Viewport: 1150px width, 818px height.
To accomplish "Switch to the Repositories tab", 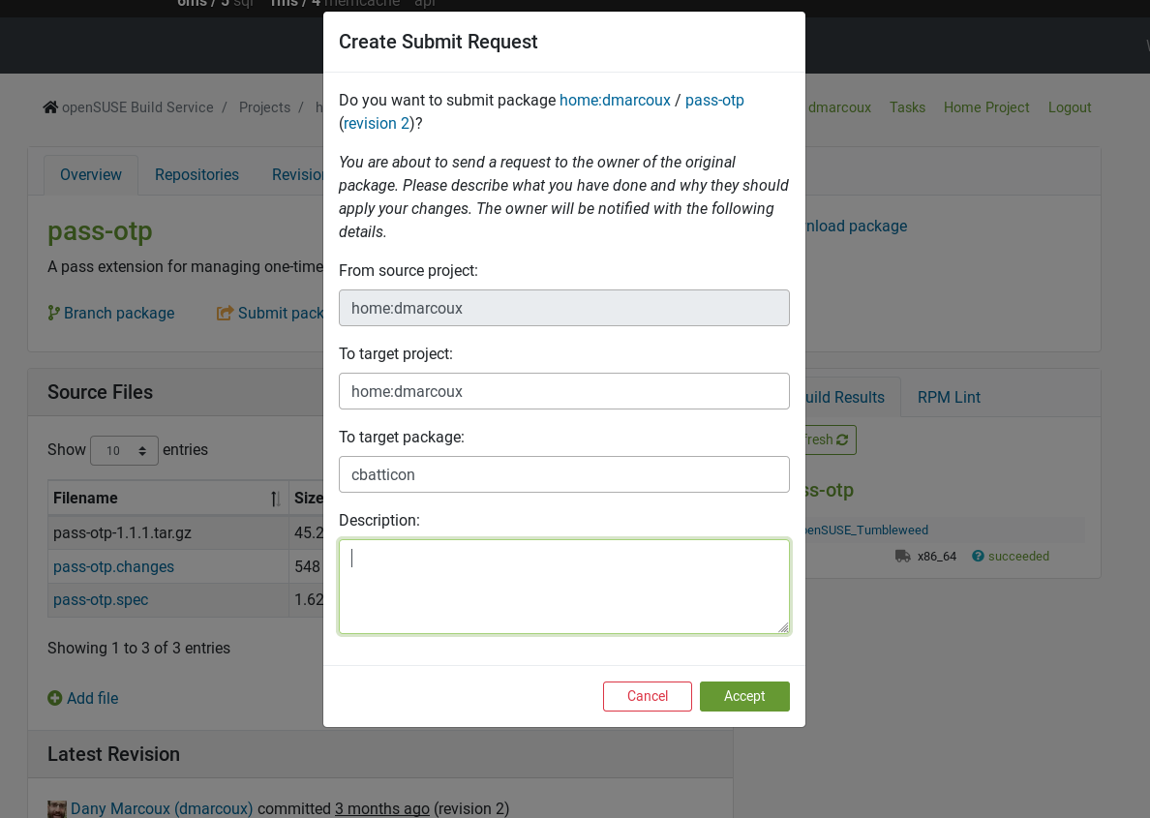I will tap(197, 174).
